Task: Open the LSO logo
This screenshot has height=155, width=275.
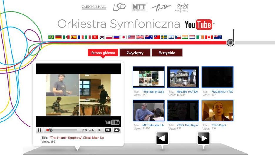Action: (x=120, y=7)
